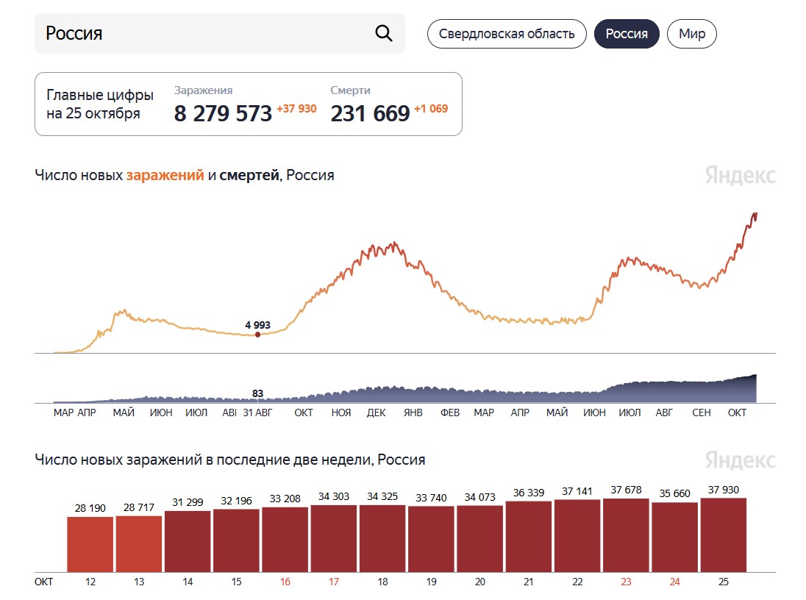
Task: Click the bold word смертей in chart title
Action: point(249,175)
